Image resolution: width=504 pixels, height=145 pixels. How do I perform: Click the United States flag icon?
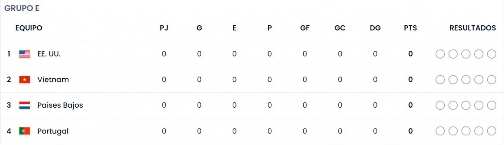pos(25,54)
